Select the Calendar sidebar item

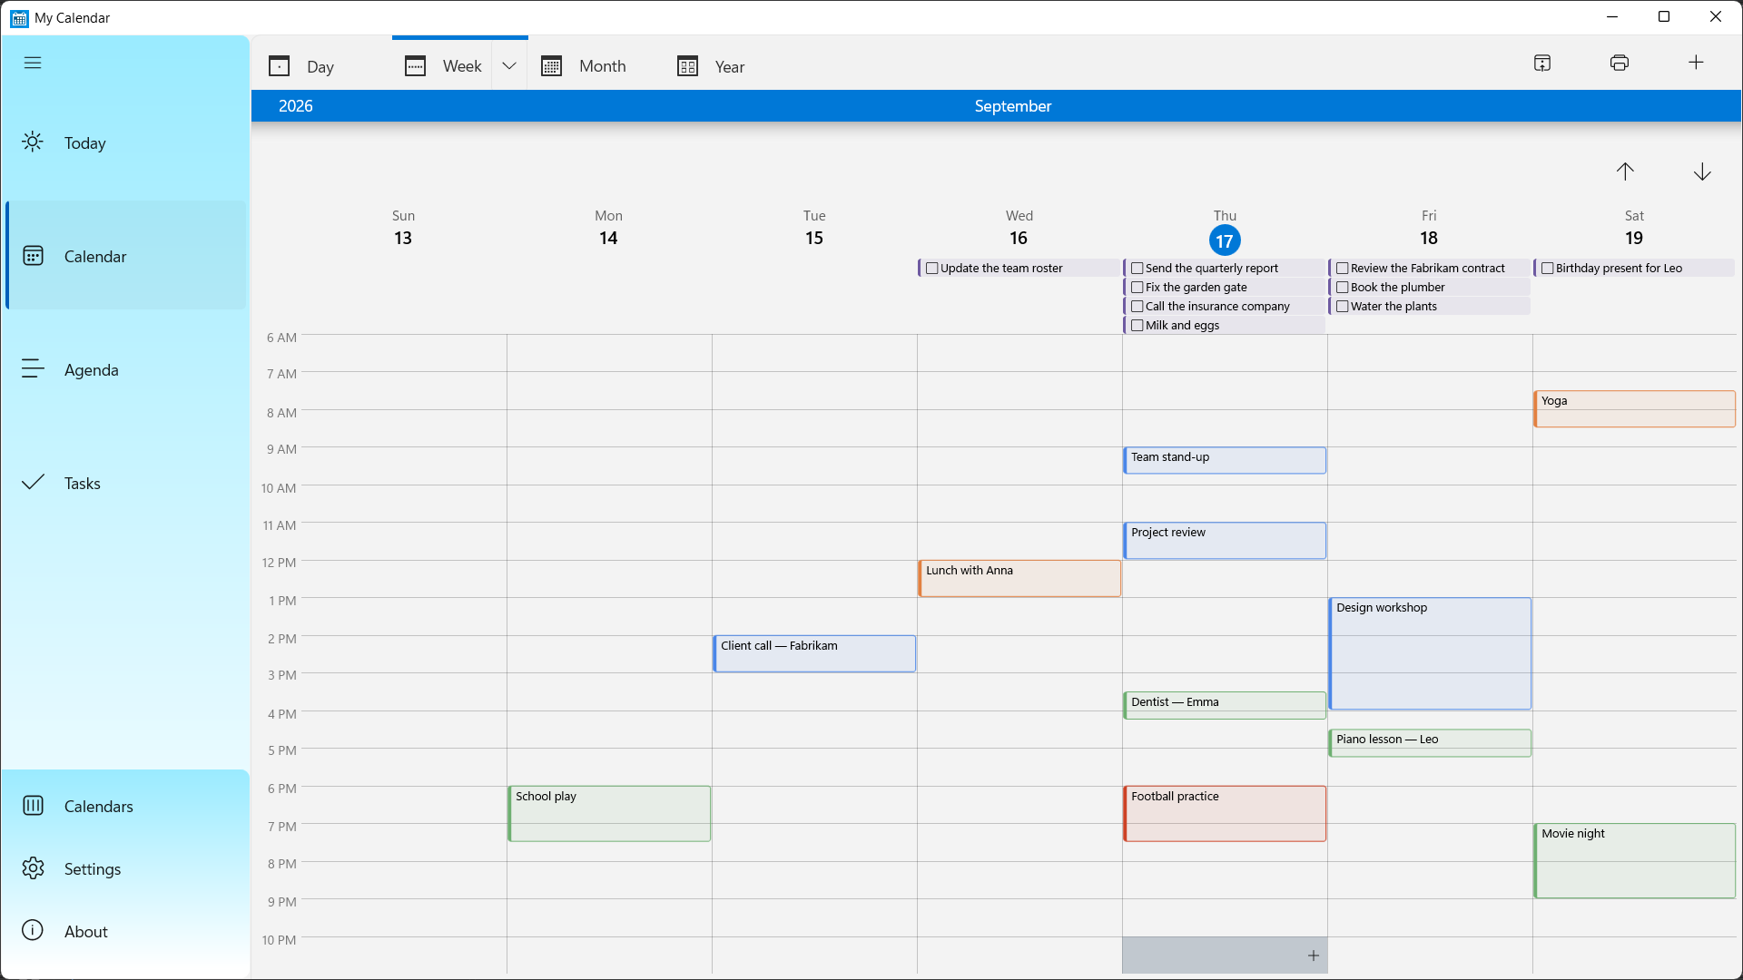pyautogui.click(x=126, y=256)
